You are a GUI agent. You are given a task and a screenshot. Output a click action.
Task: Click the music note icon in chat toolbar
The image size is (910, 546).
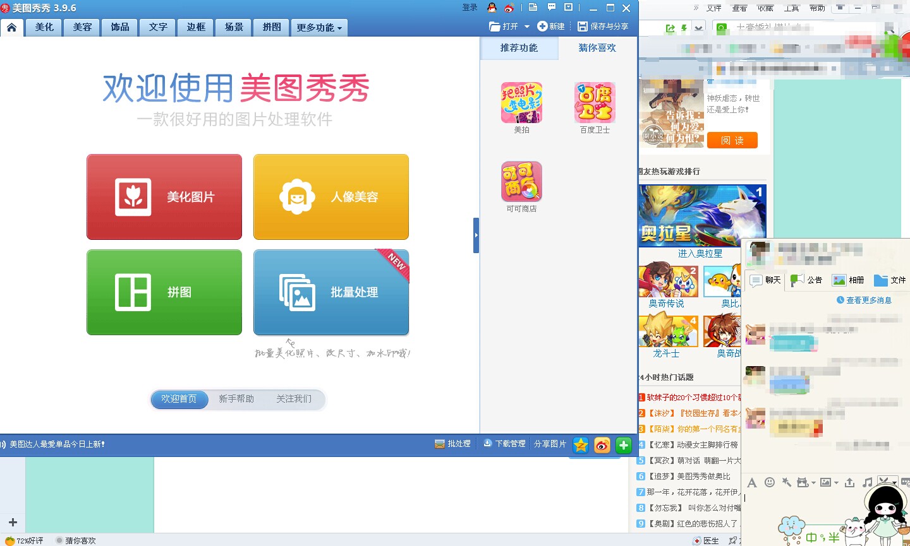(868, 482)
